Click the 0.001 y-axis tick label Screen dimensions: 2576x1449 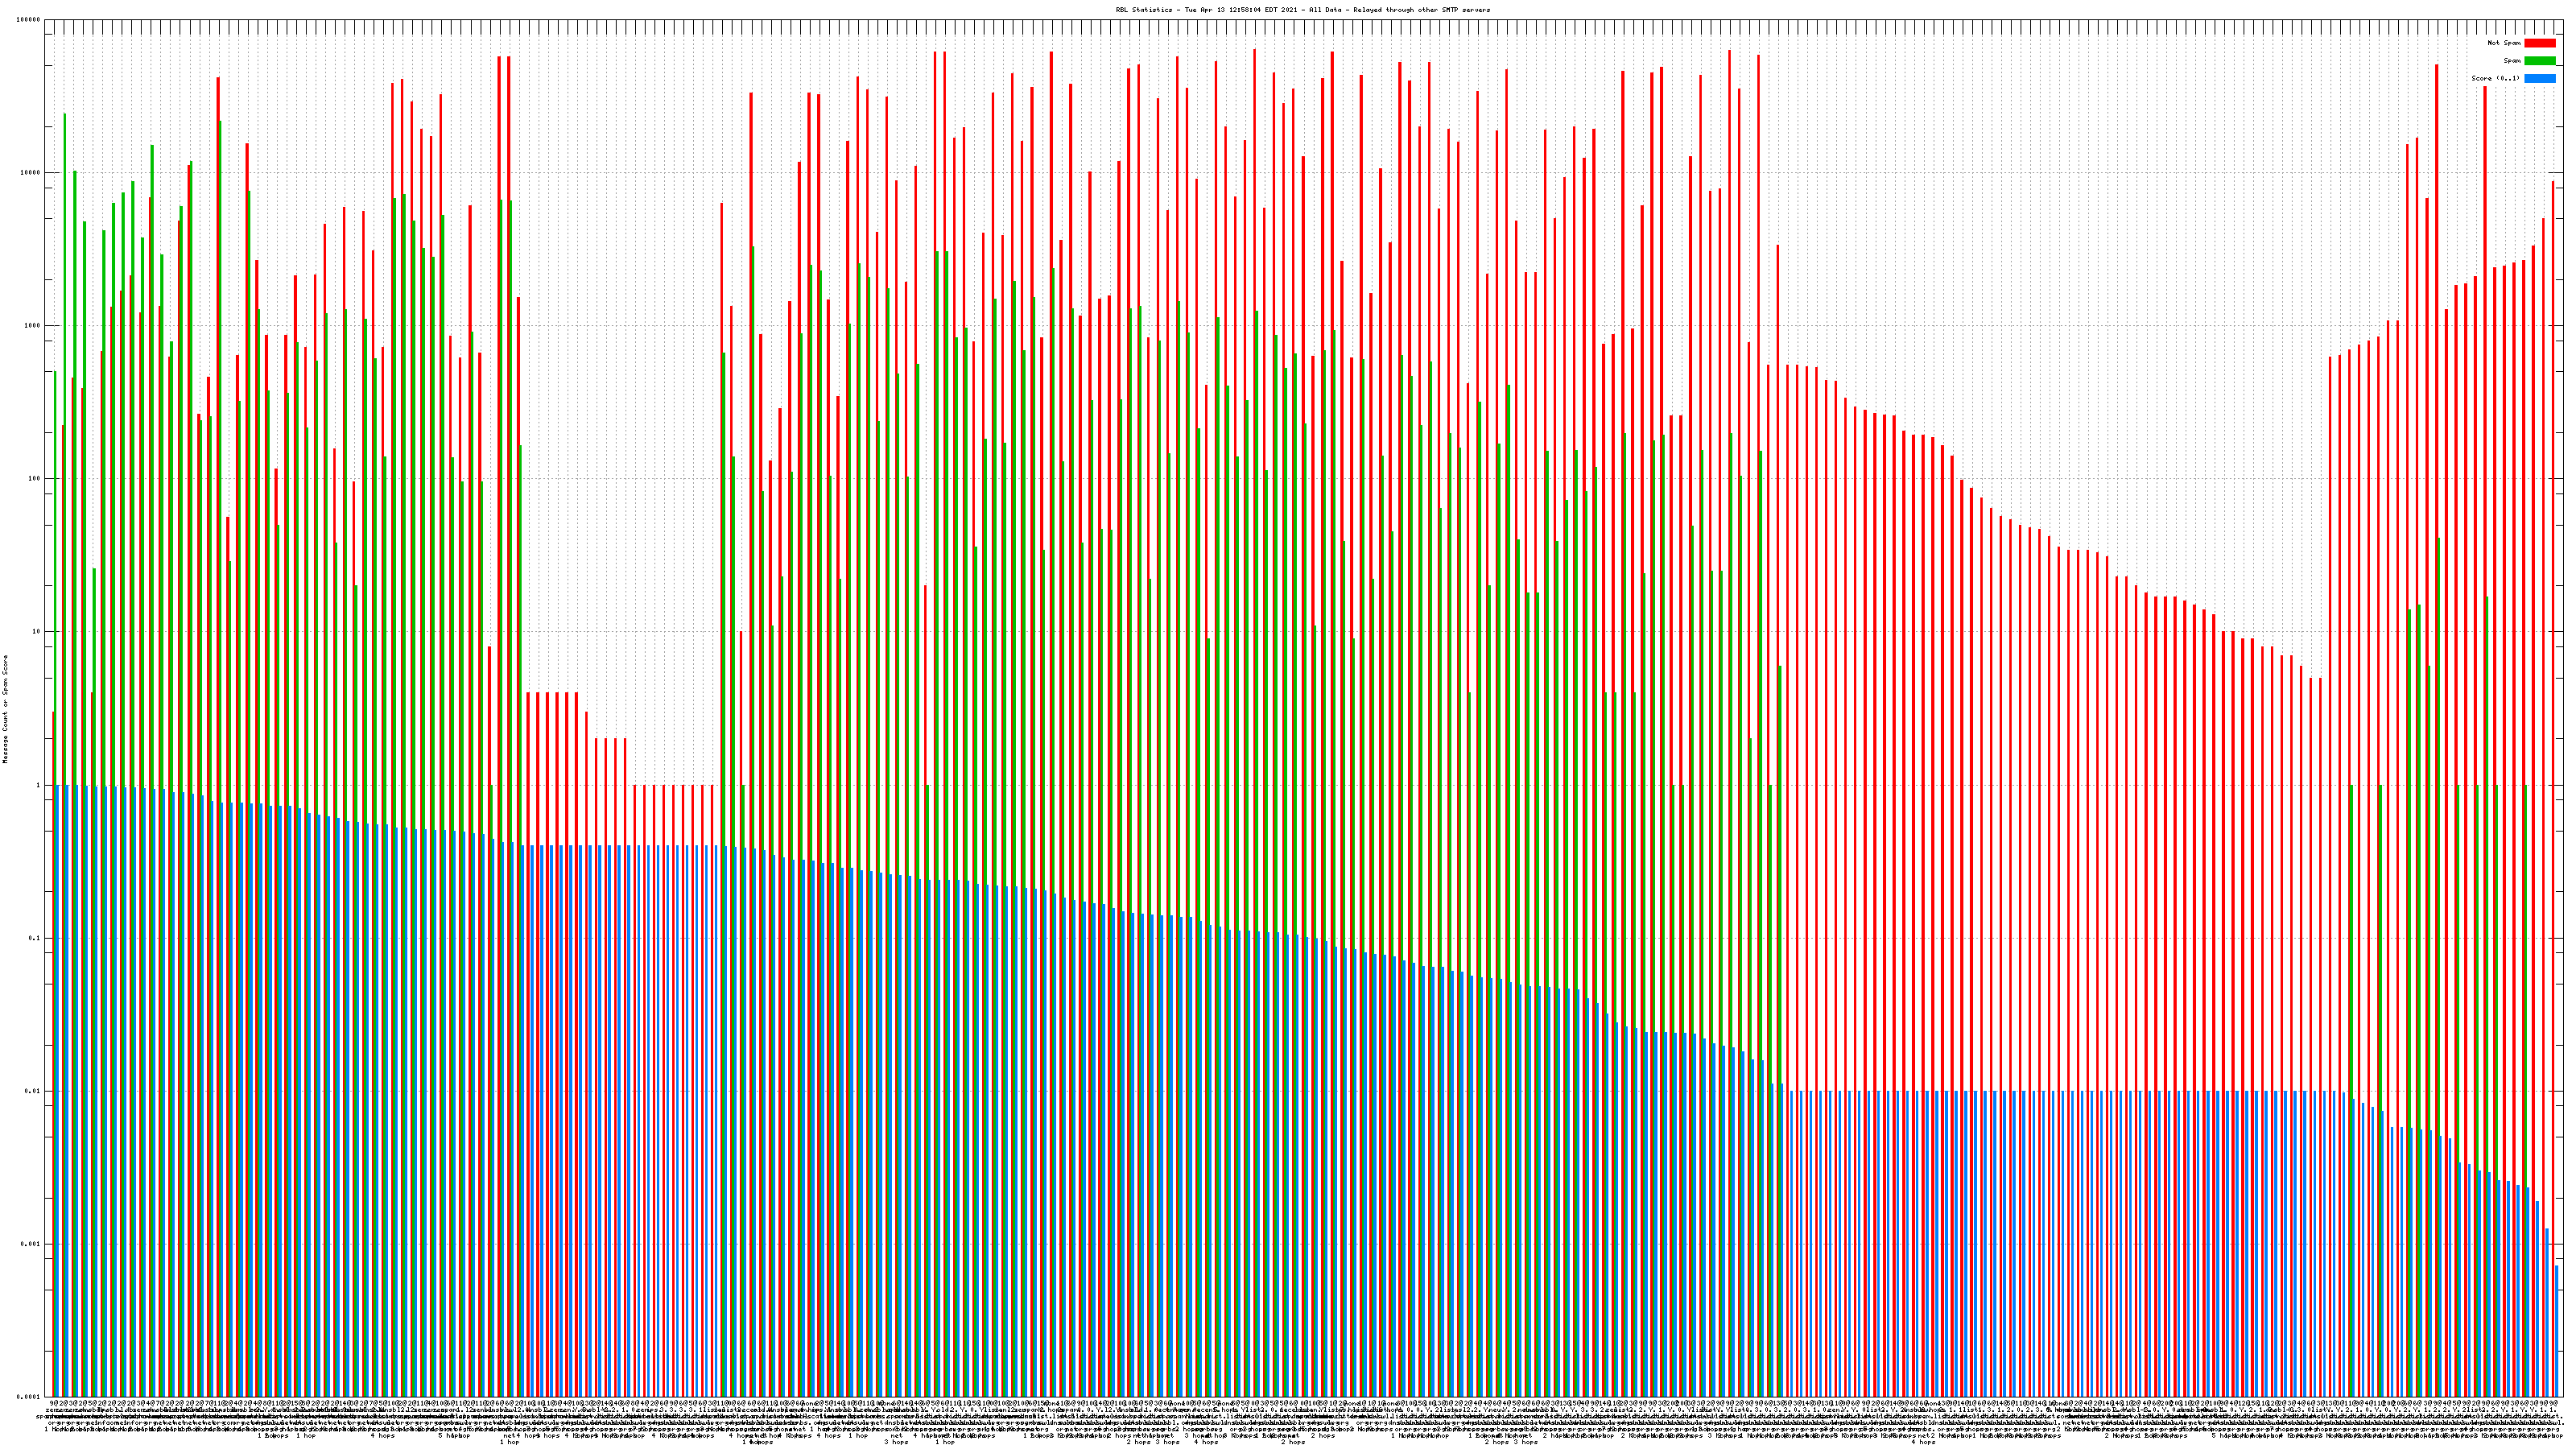click(31, 1244)
